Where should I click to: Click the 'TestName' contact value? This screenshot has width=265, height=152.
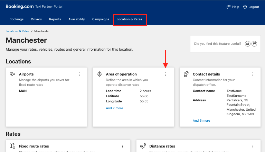pyautogui.click(x=234, y=91)
